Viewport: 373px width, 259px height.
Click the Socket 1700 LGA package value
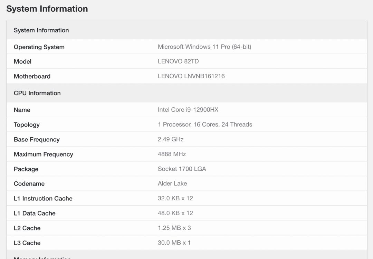pyautogui.click(x=182, y=169)
